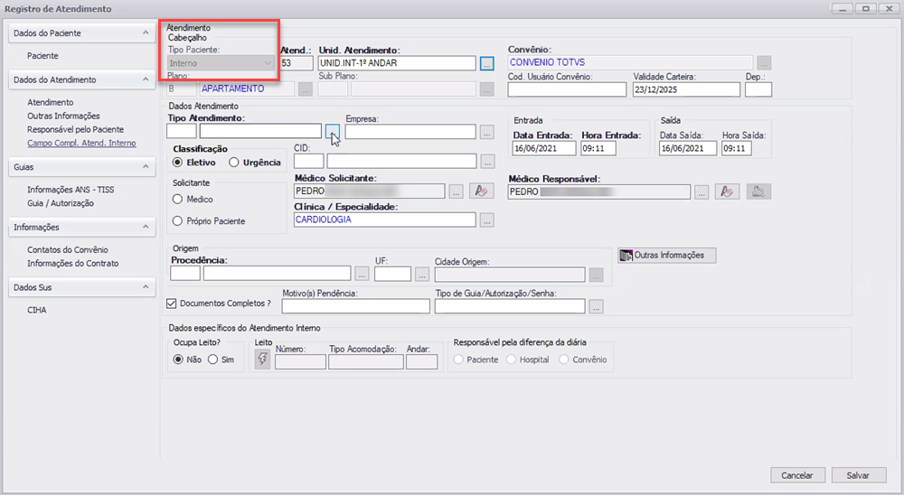This screenshot has width=904, height=495.
Task: Click the Dep. field
Action: pos(758,89)
